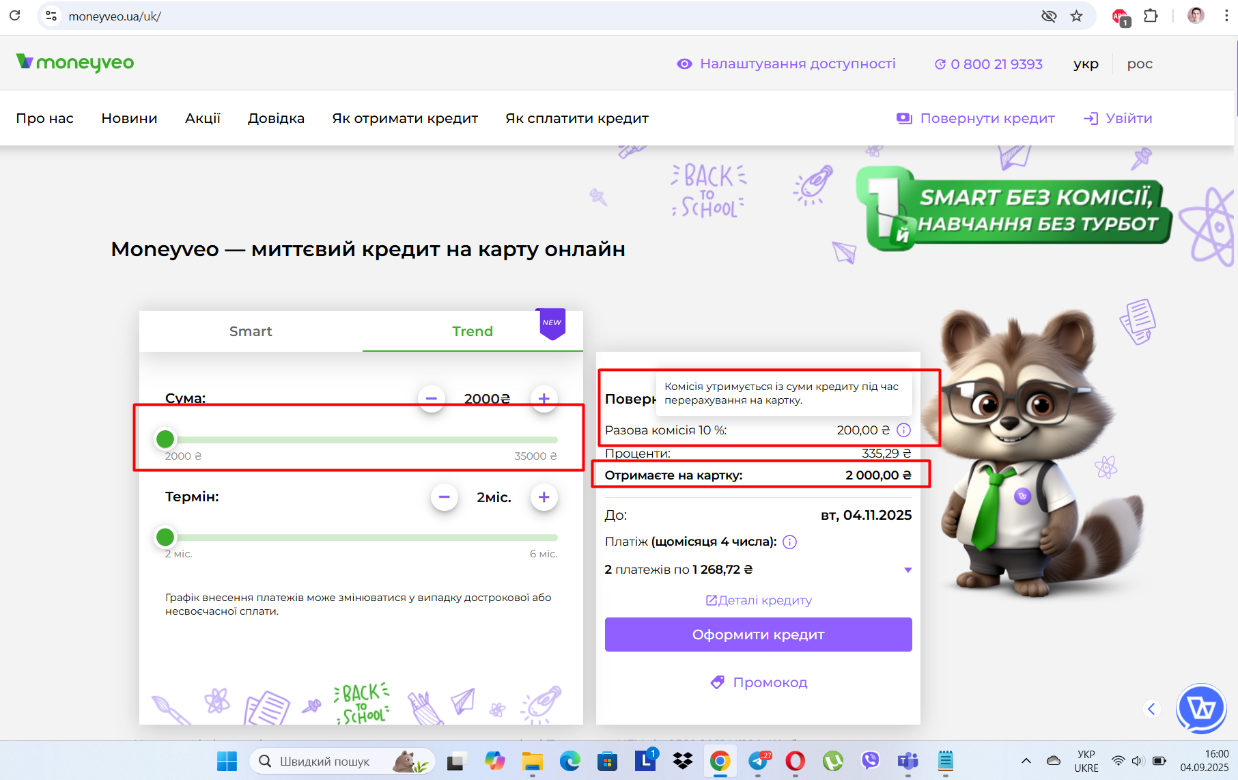Click Оформити кредит button
Screen dimensions: 1238x780
[x=759, y=635]
